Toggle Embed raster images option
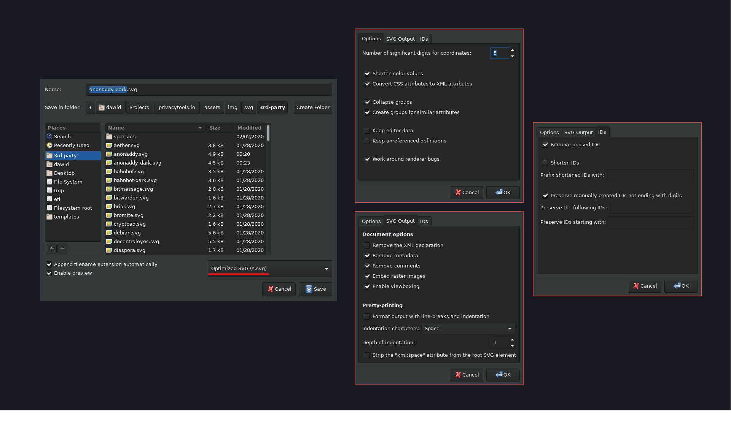Image resolution: width=731 pixels, height=421 pixels. (367, 276)
